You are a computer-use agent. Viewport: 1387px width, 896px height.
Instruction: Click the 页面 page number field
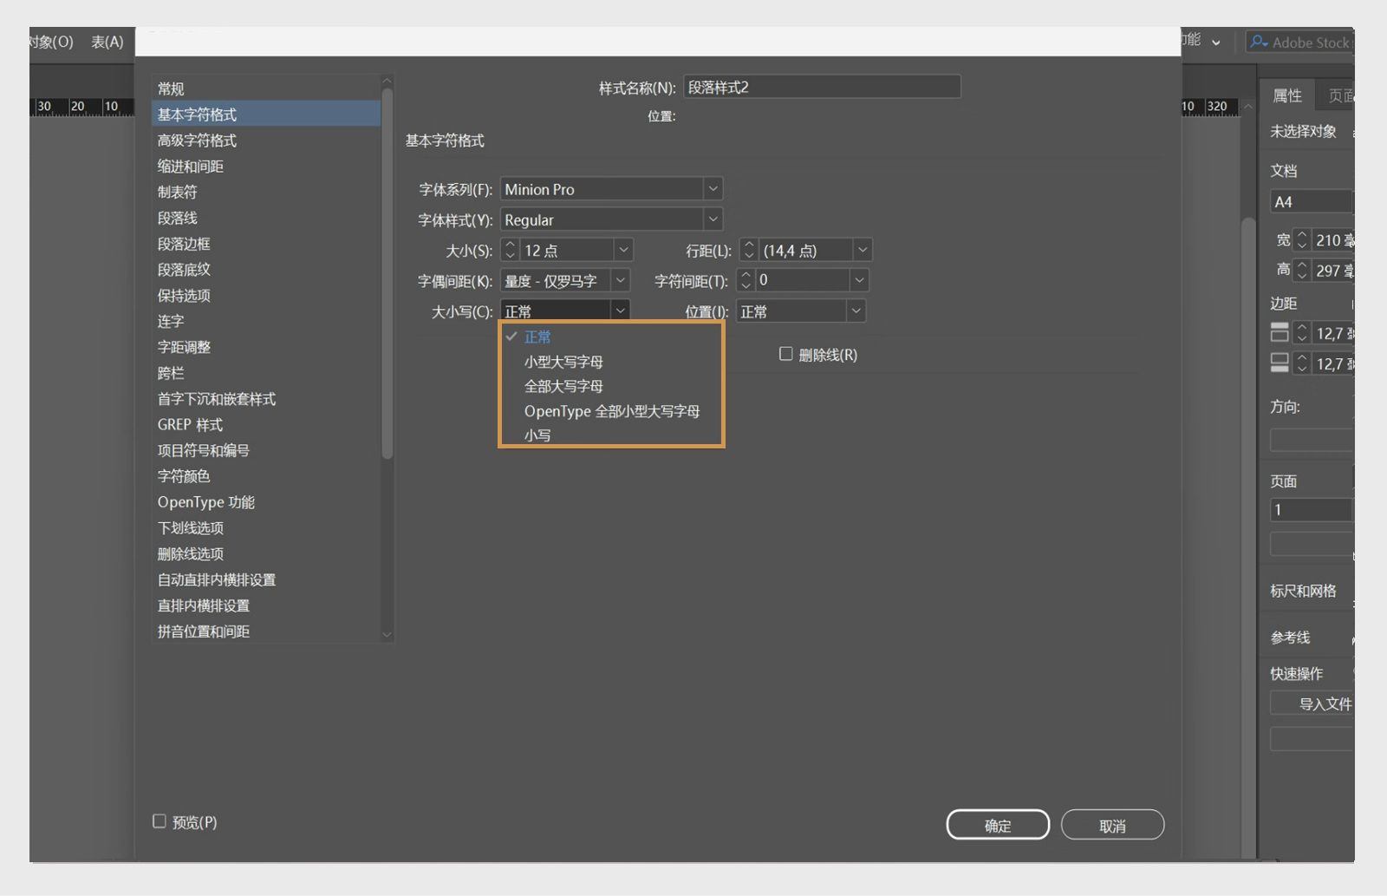tap(1312, 509)
